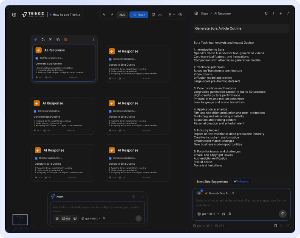Click the Steps panel layout icon
300x238 pixels.
[196, 14]
